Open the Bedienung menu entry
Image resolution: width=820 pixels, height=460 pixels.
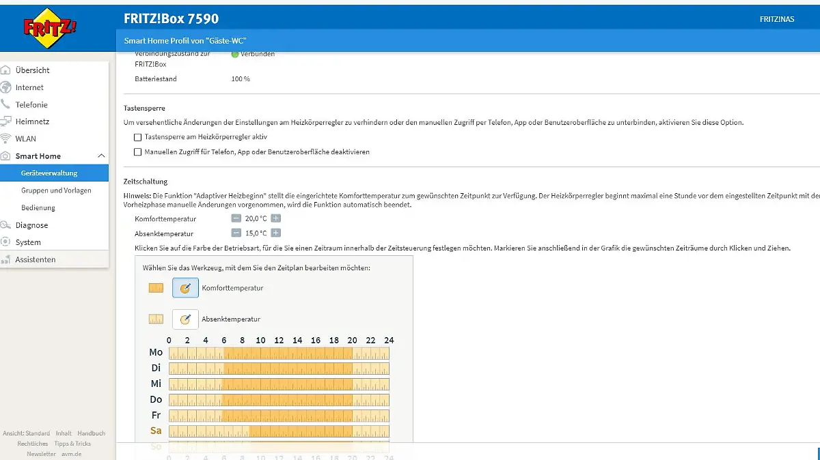(x=38, y=207)
